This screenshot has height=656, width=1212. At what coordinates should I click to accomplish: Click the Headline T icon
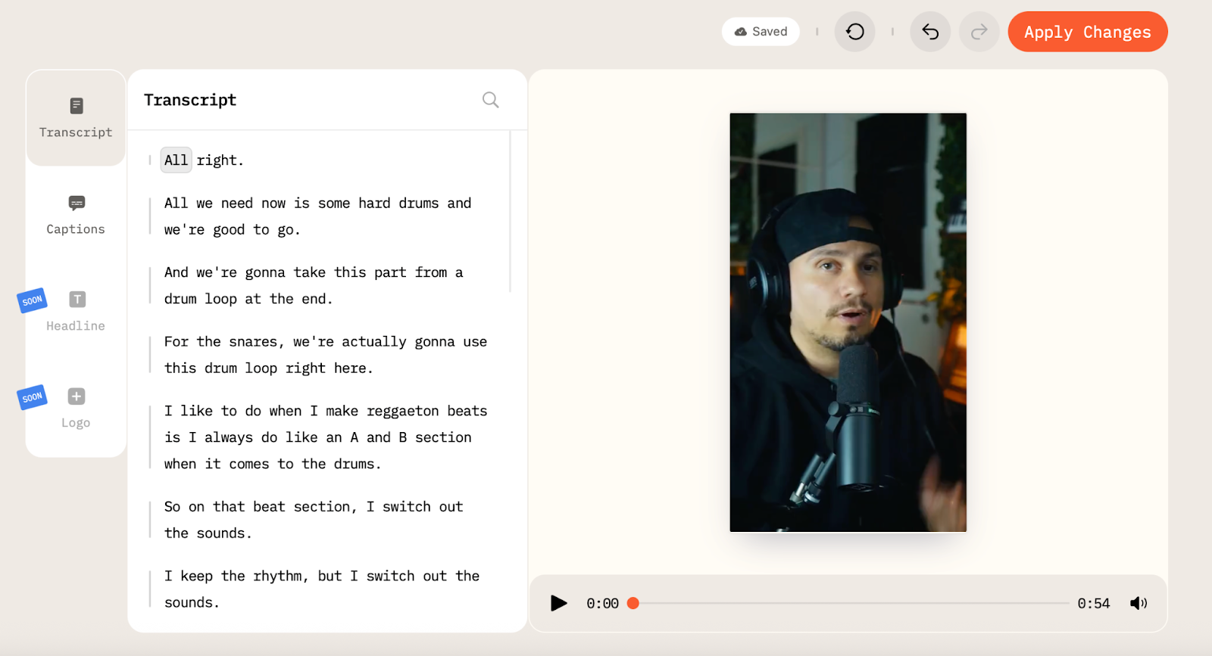77,300
